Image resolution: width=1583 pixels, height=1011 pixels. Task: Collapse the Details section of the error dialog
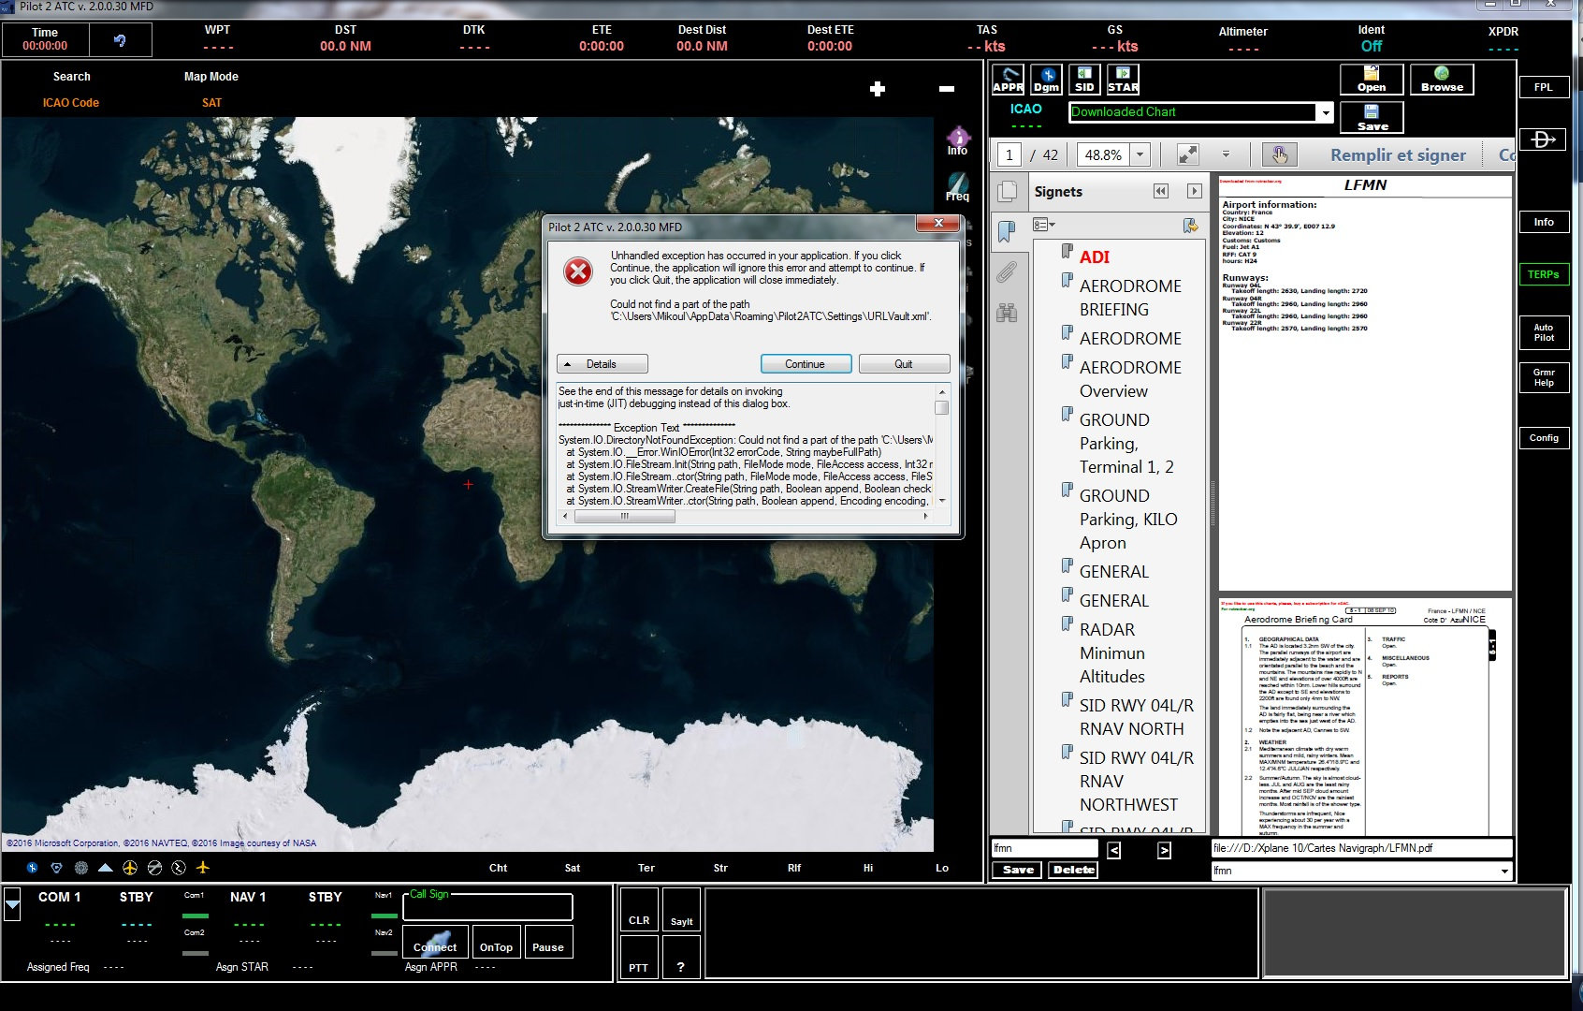point(603,364)
